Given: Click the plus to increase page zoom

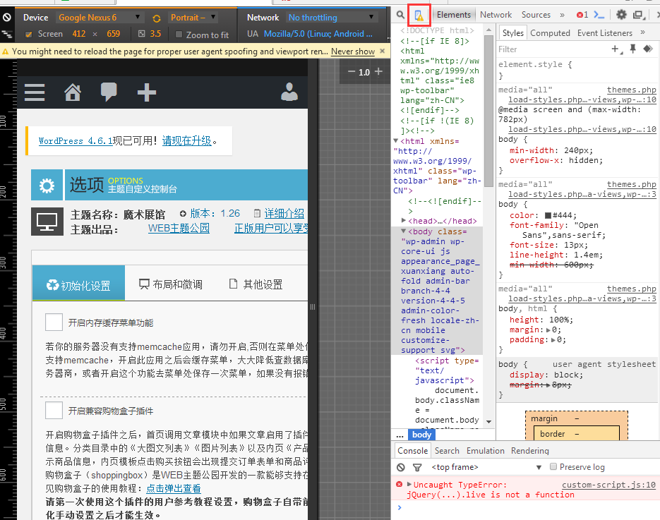Looking at the screenshot, I should coord(378,71).
